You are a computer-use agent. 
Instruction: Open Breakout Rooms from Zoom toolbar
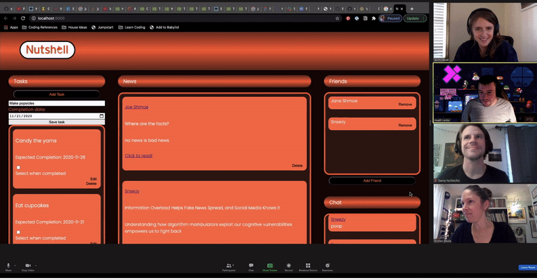308,266
